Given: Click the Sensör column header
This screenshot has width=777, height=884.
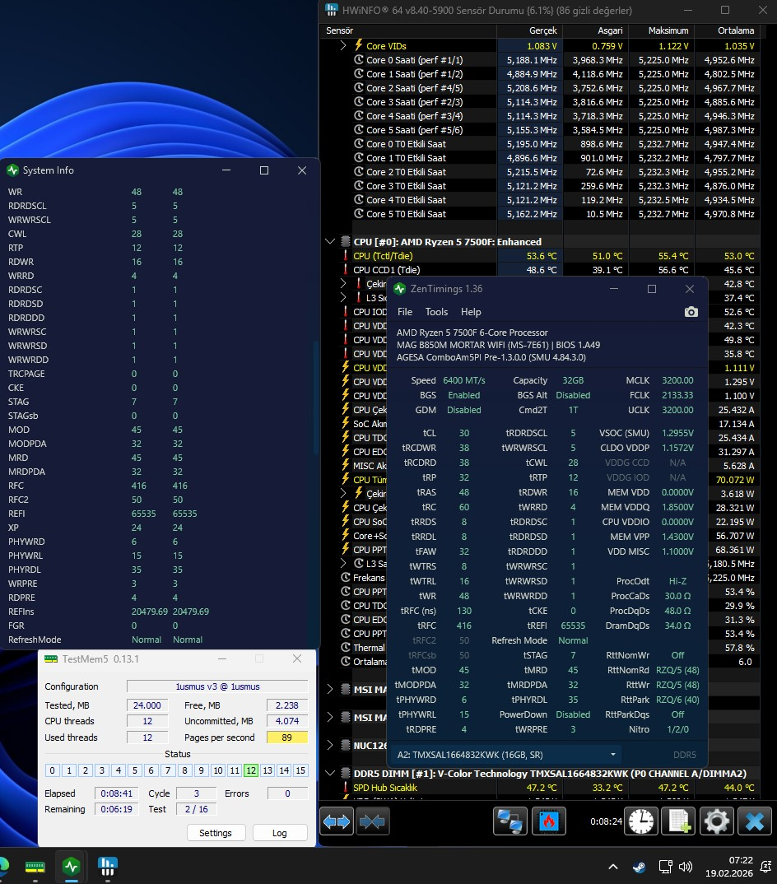Looking at the screenshot, I should pyautogui.click(x=407, y=30).
